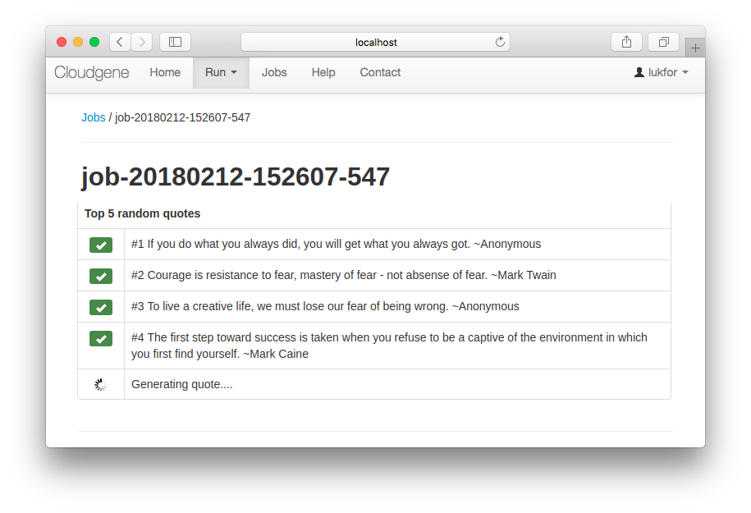Select quote #1 text by Anonymous
The height and width of the screenshot is (513, 751).
pos(337,244)
